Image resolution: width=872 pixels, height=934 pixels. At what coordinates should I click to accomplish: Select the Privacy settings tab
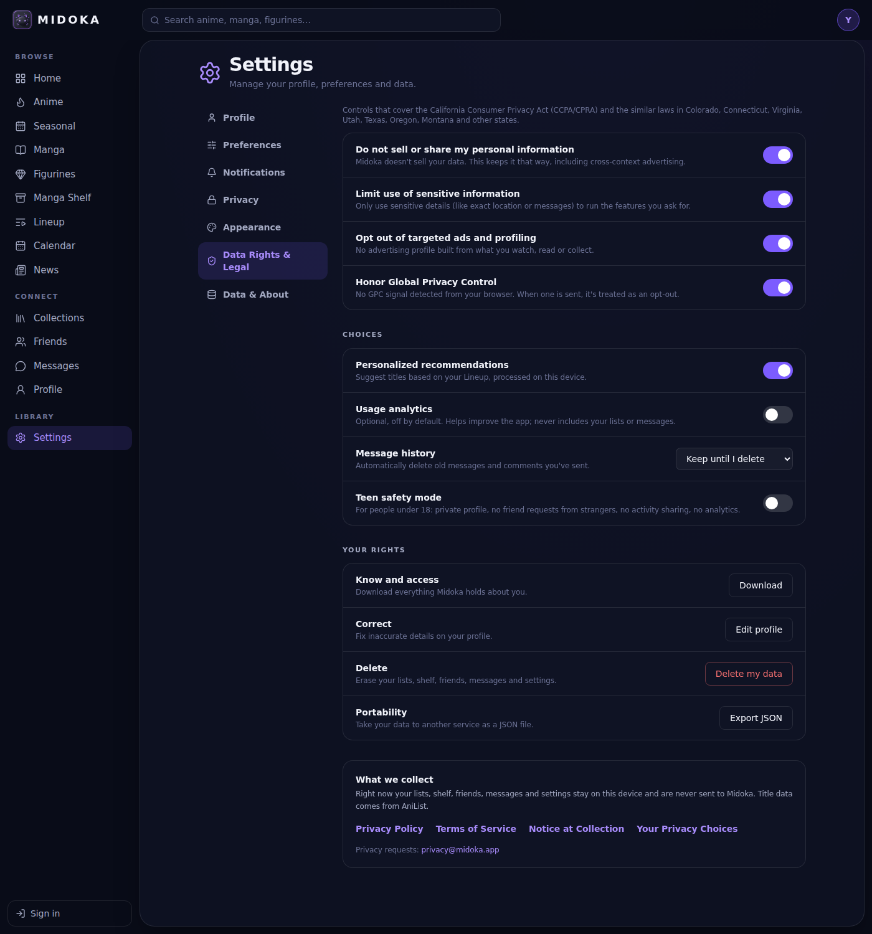[x=263, y=200]
